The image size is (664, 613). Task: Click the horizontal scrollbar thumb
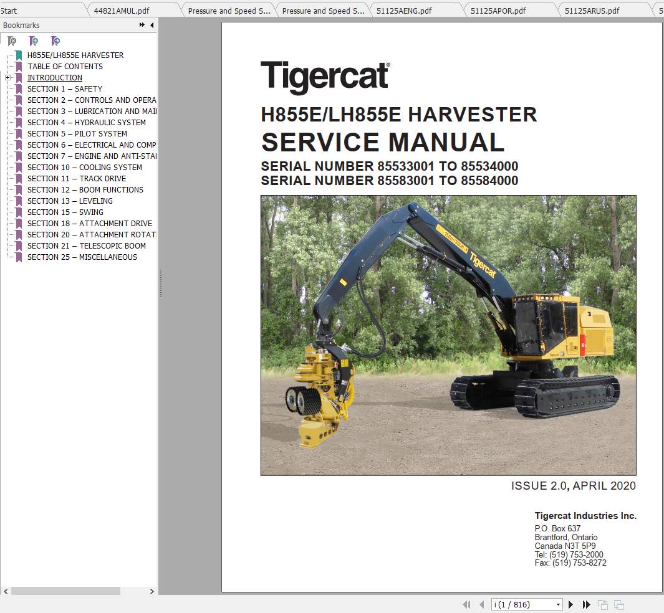point(65,592)
